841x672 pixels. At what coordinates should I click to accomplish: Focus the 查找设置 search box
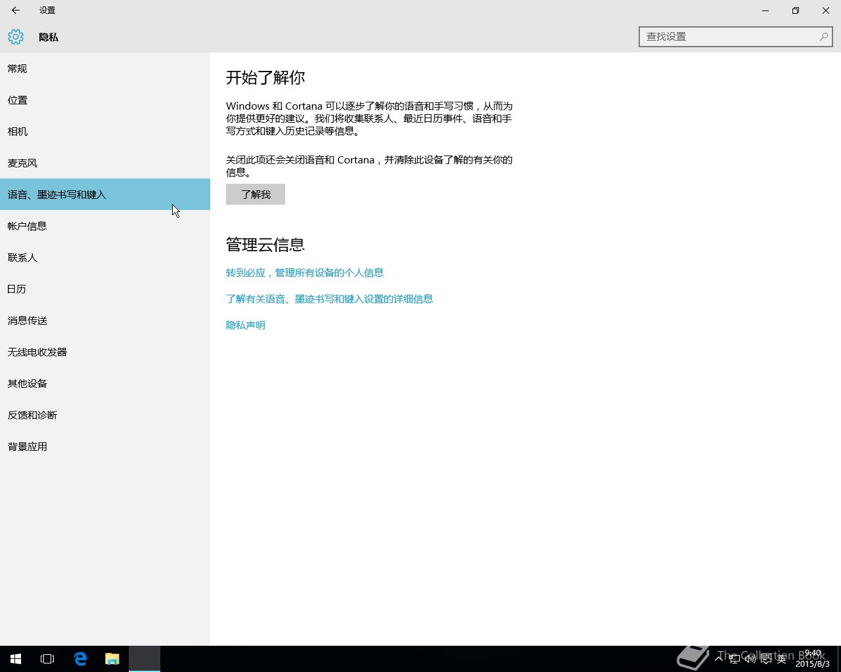(735, 37)
